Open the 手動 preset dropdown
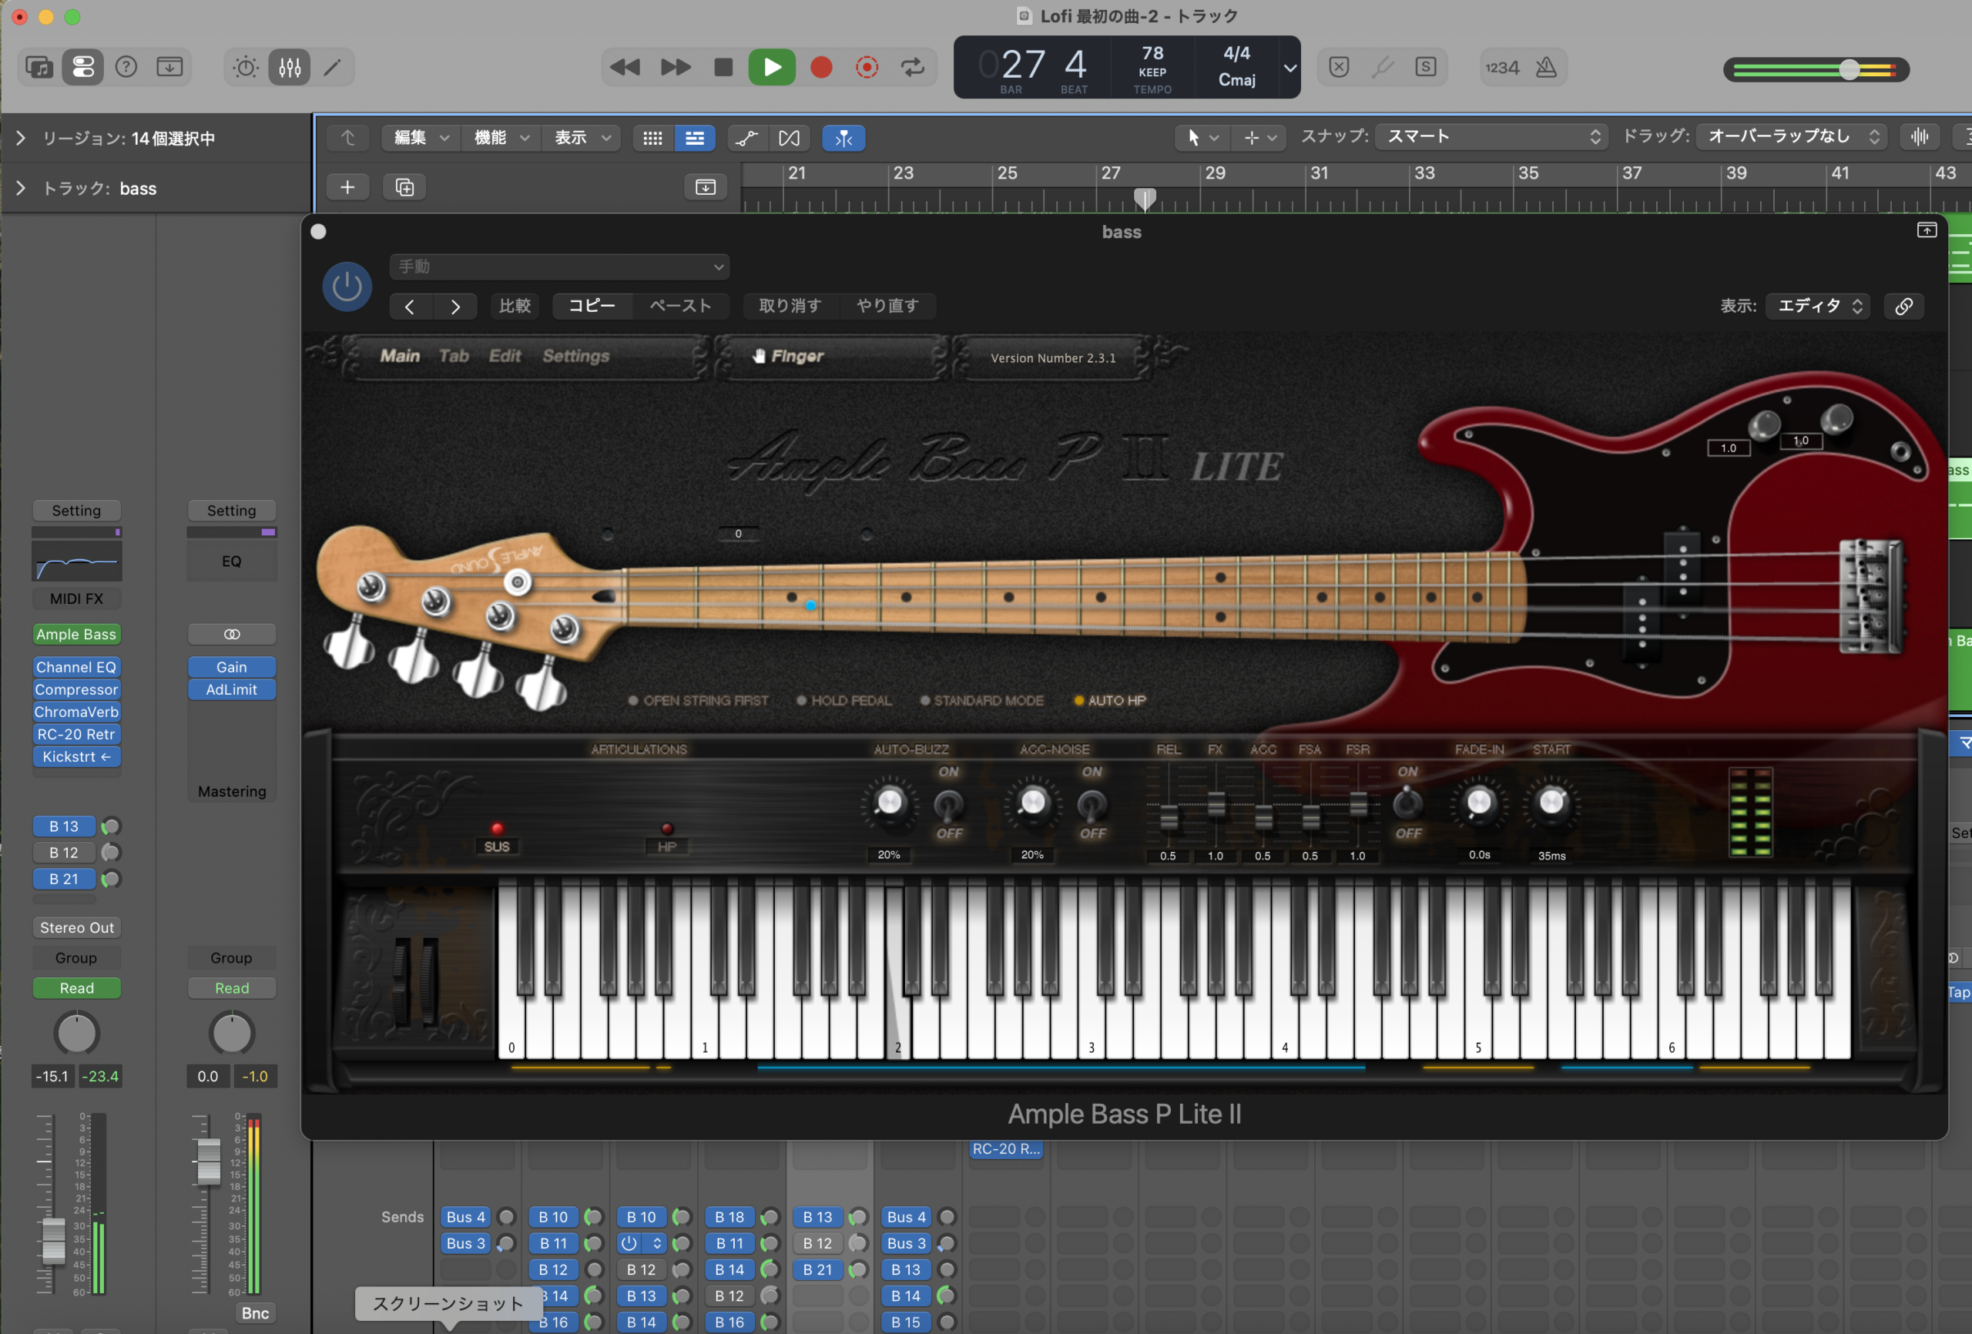1972x1334 pixels. 559,266
